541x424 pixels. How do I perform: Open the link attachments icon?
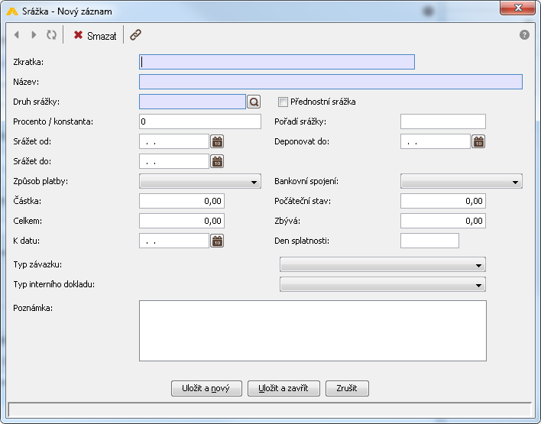pos(135,35)
